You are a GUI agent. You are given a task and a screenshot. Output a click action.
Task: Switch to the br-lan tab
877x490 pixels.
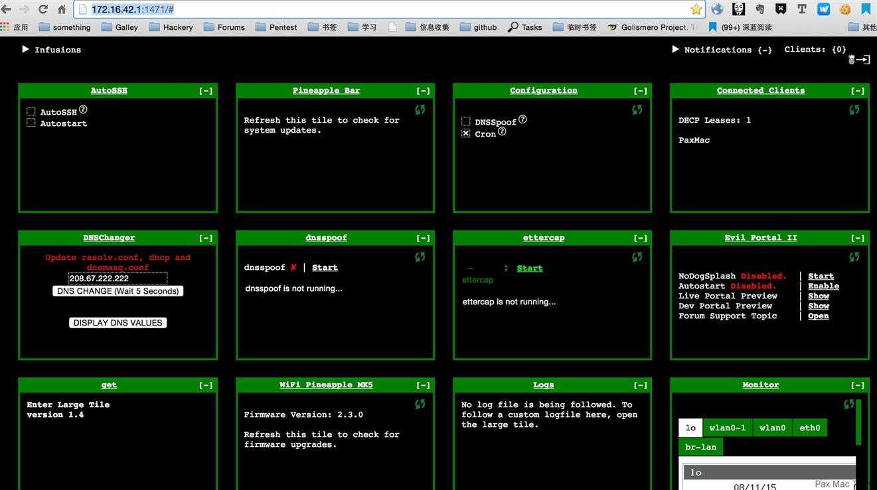pyautogui.click(x=700, y=447)
